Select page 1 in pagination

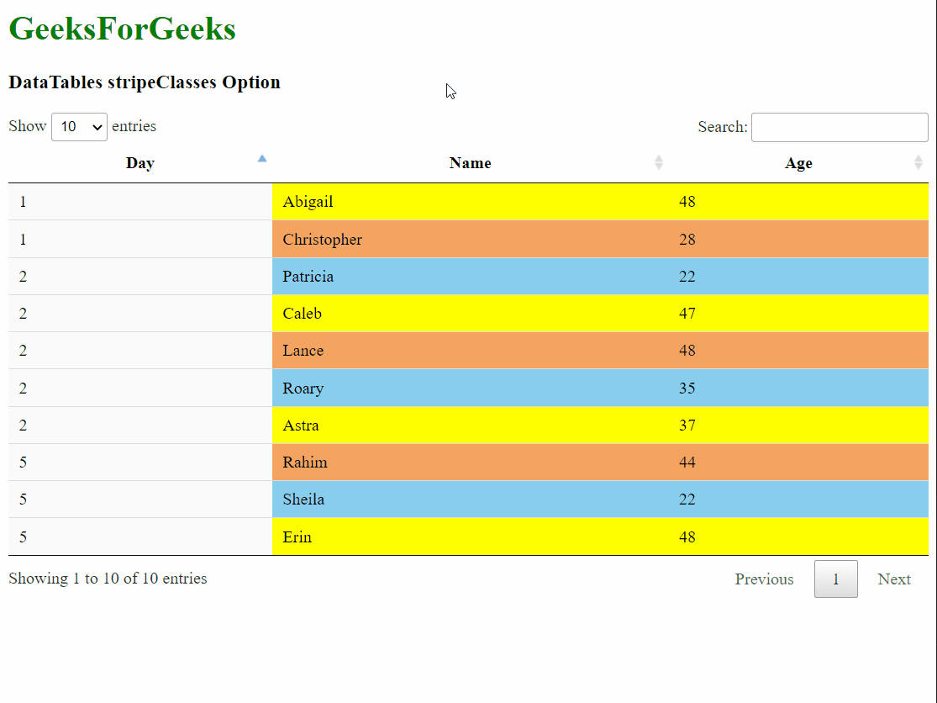[x=835, y=579]
